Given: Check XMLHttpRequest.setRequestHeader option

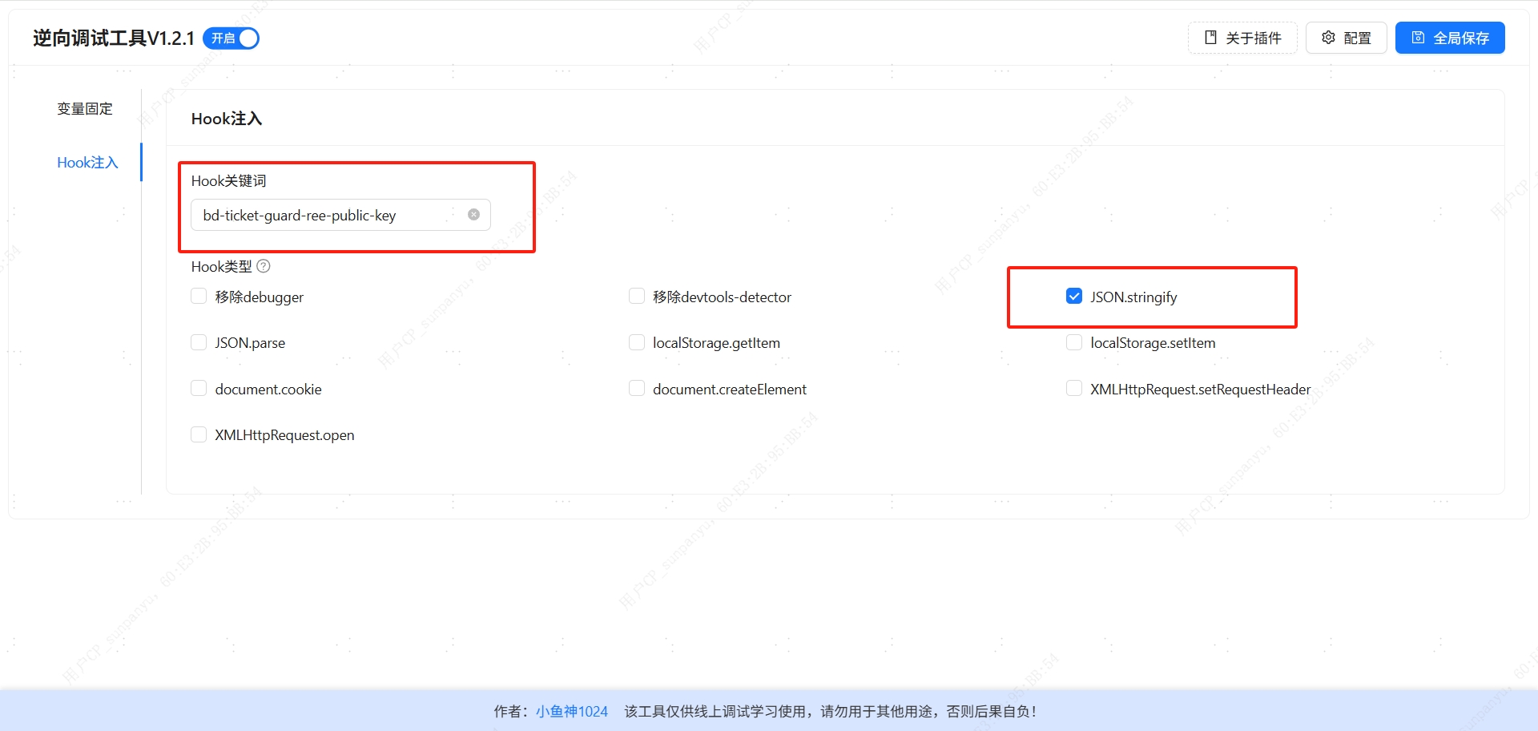Looking at the screenshot, I should [1073, 388].
